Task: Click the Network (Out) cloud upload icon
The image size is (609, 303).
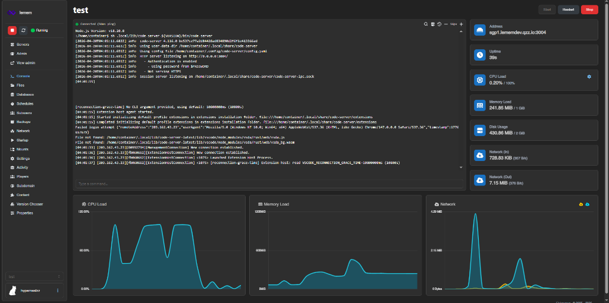Action: tap(480, 181)
